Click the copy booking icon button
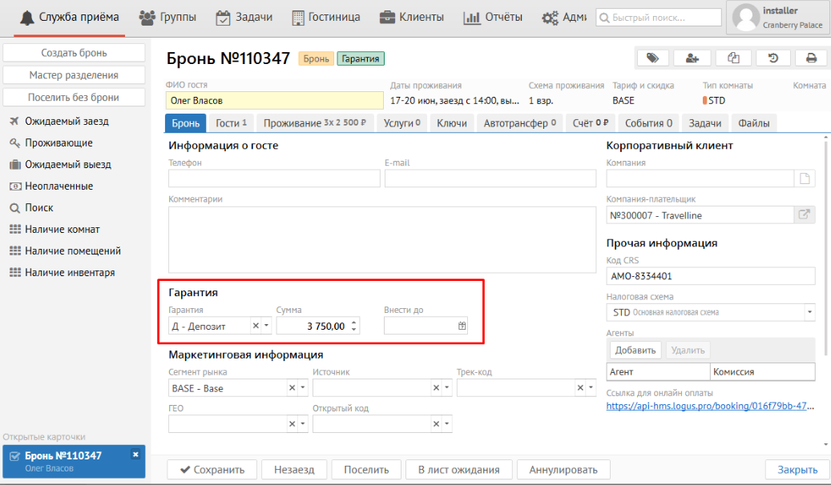Image resolution: width=831 pixels, height=485 pixels. 732,58
